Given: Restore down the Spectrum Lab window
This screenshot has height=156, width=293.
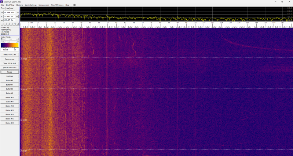Looking at the screenshot, I should click(282, 1).
